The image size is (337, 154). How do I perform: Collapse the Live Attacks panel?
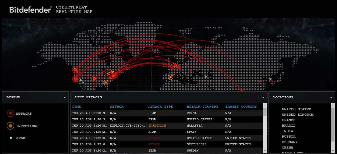coord(263,97)
